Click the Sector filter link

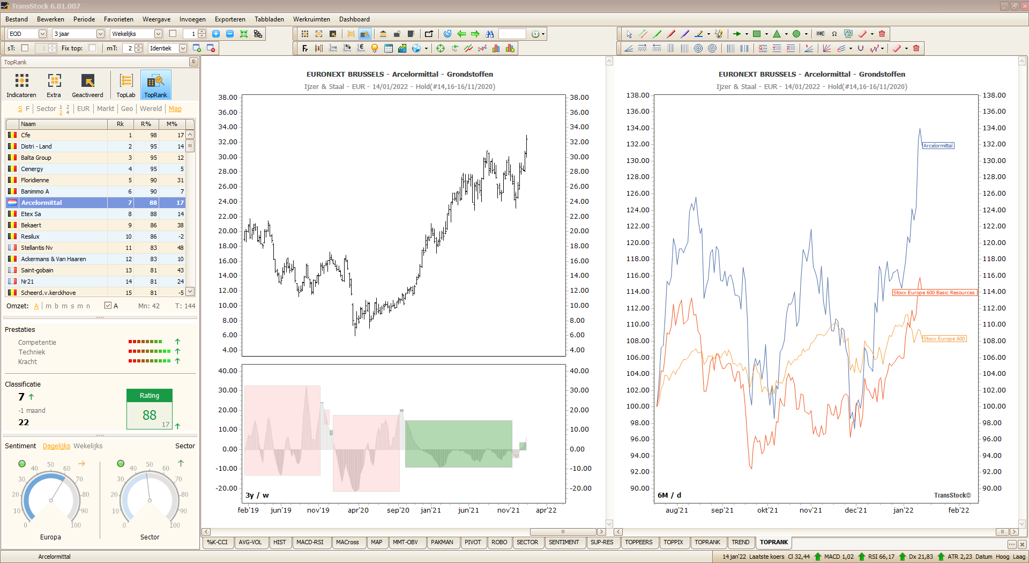click(46, 109)
